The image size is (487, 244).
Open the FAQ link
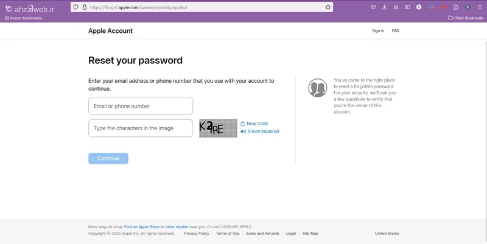(395, 31)
